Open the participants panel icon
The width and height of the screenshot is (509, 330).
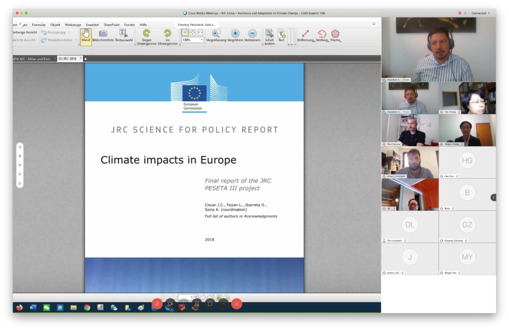pos(197,303)
